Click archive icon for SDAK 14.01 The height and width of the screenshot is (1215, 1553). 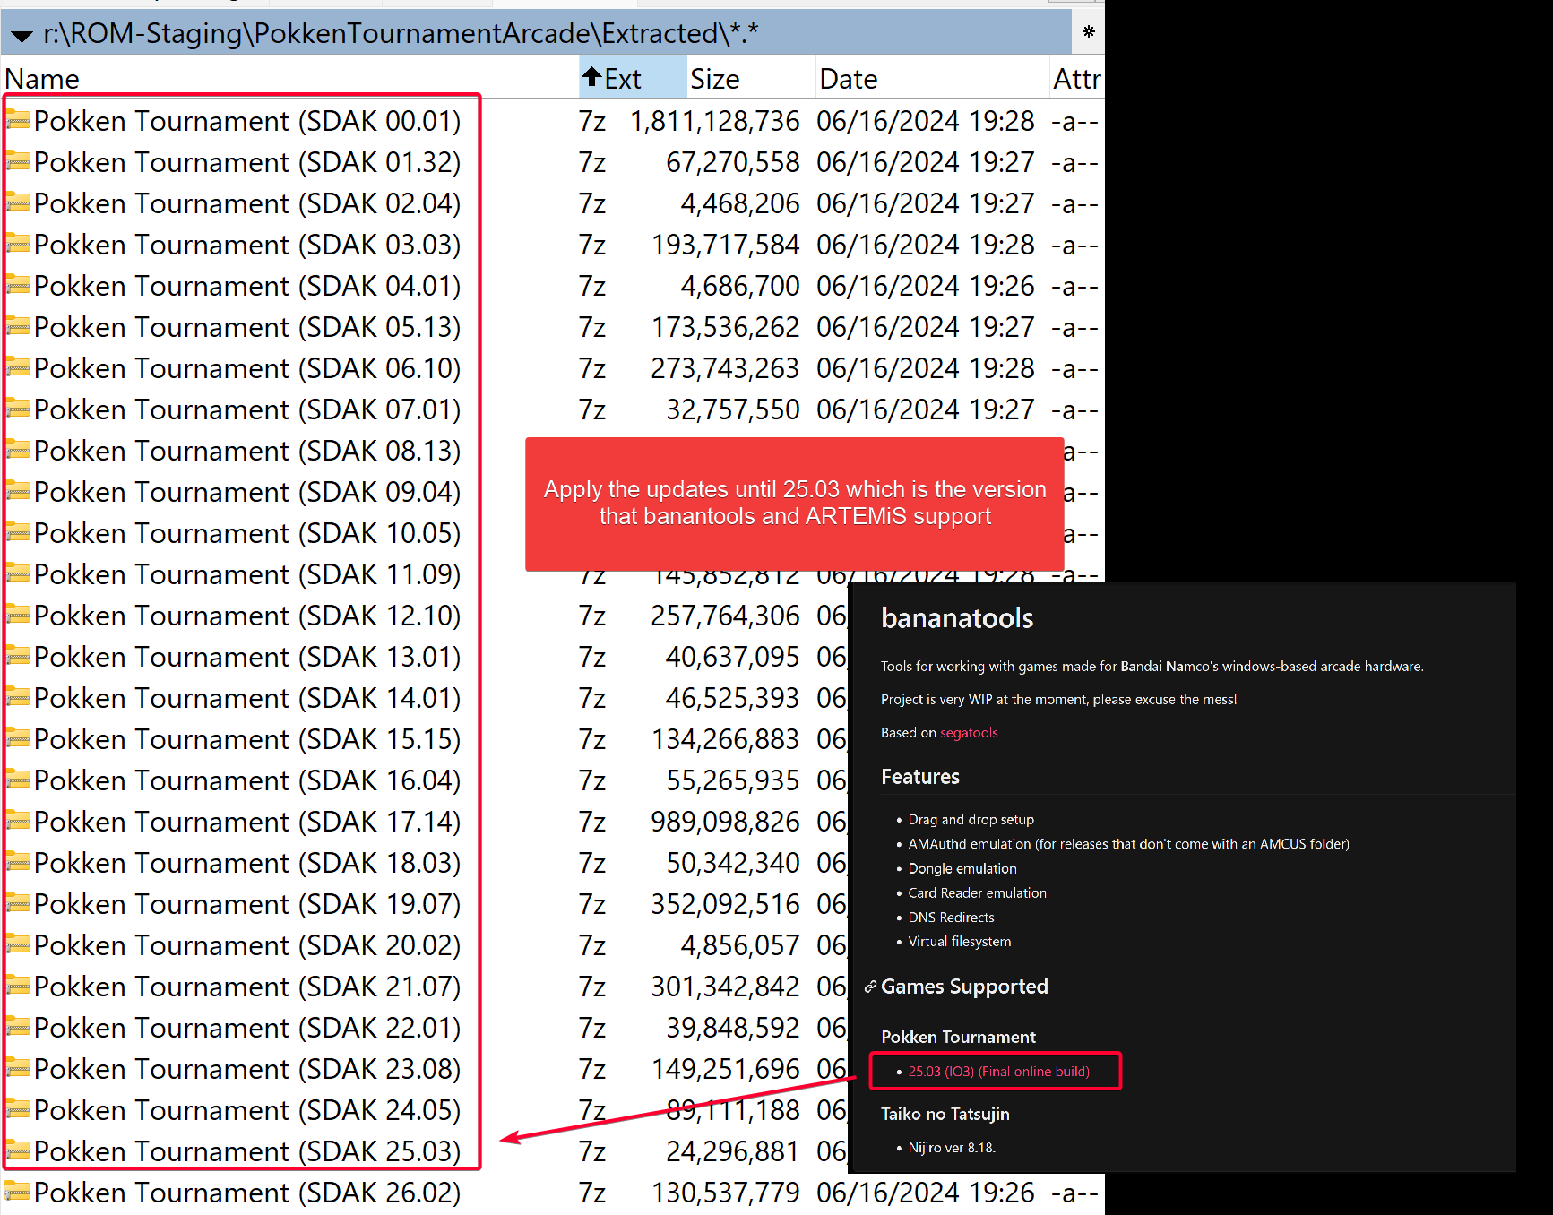[x=19, y=697]
